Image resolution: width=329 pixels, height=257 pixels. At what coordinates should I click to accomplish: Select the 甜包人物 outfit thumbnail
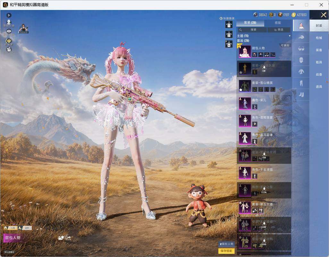pos(245,51)
